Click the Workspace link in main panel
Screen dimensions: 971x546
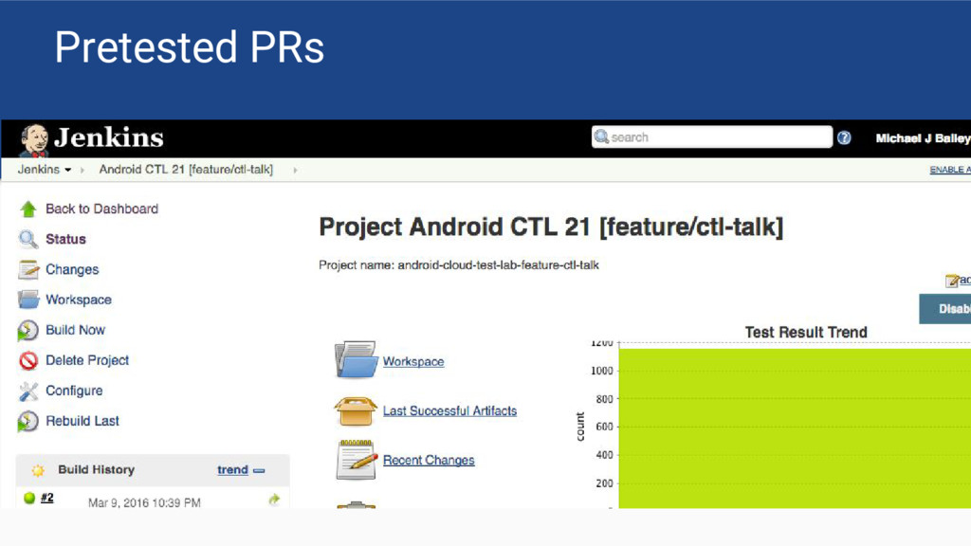413,361
